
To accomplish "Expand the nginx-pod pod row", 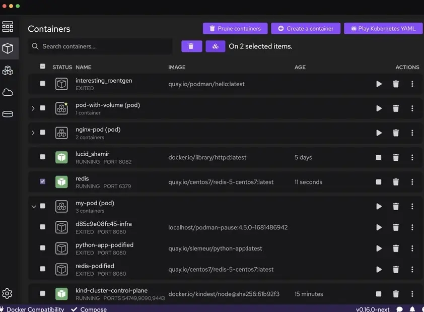I will [33, 133].
